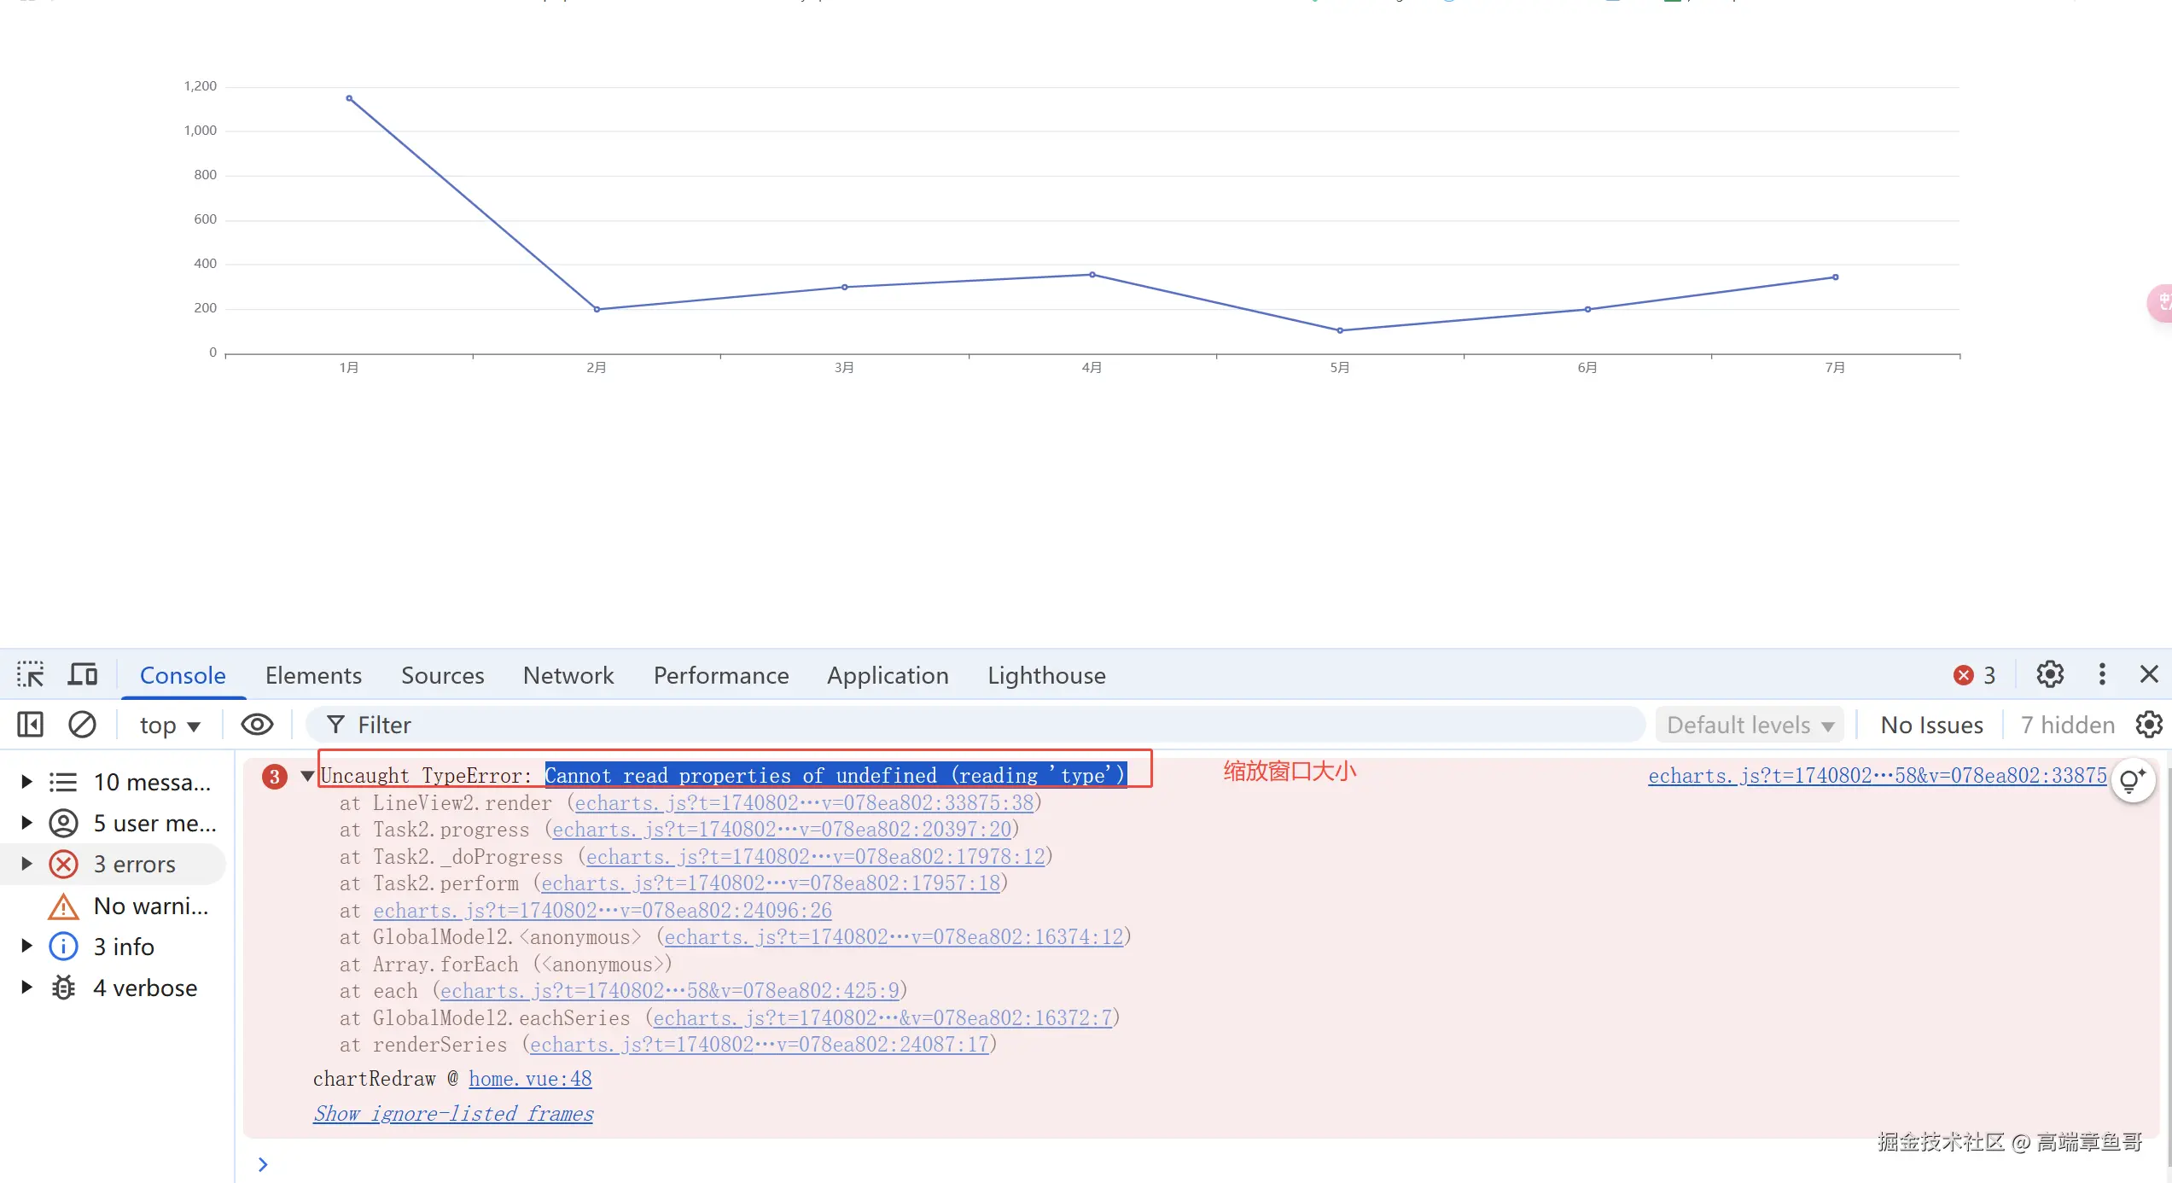Open the home.vue:48 source link
Image resolution: width=2172 pixels, height=1183 pixels.
click(530, 1078)
